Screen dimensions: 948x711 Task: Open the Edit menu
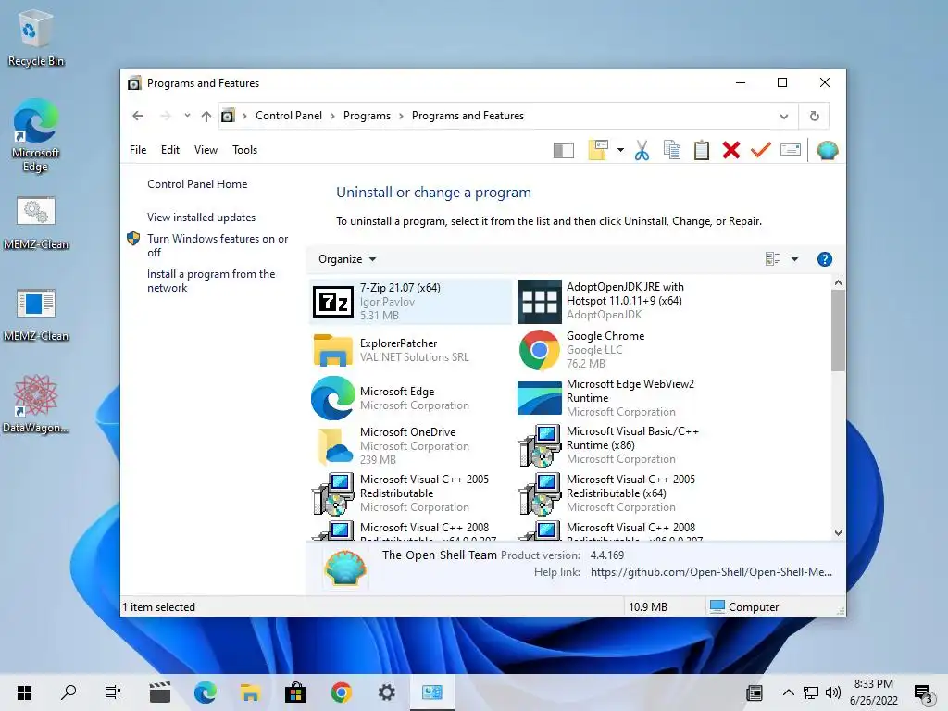pyautogui.click(x=170, y=150)
